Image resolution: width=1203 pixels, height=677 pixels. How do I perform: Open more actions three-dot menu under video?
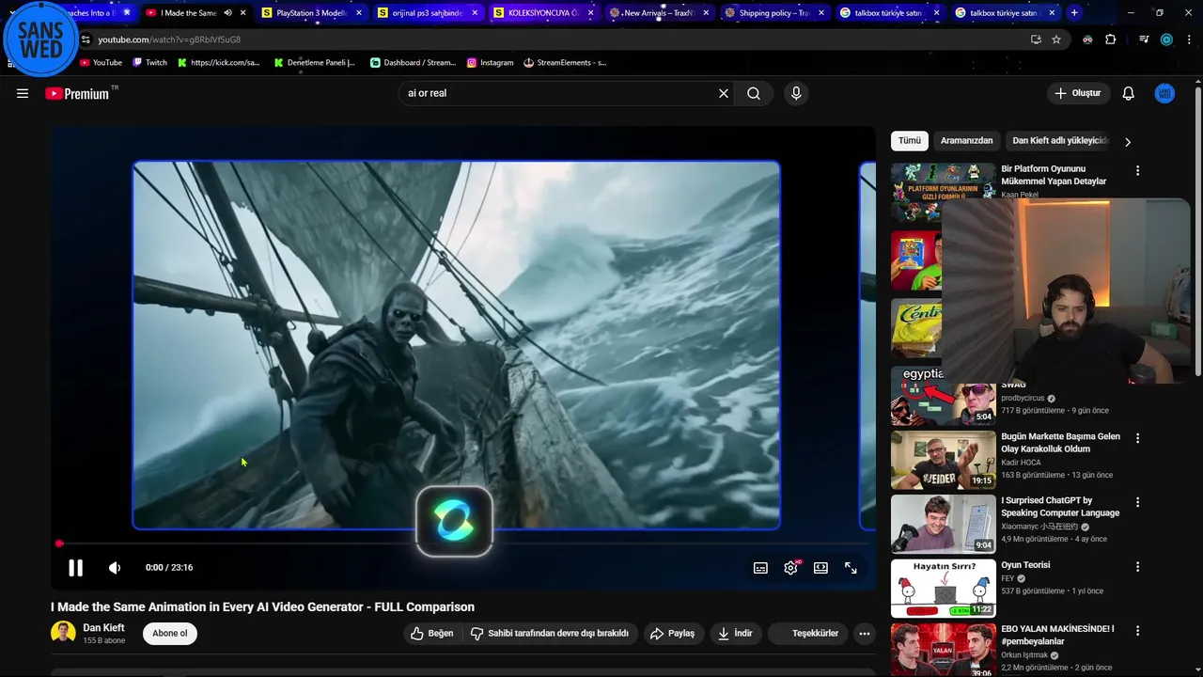tap(865, 633)
